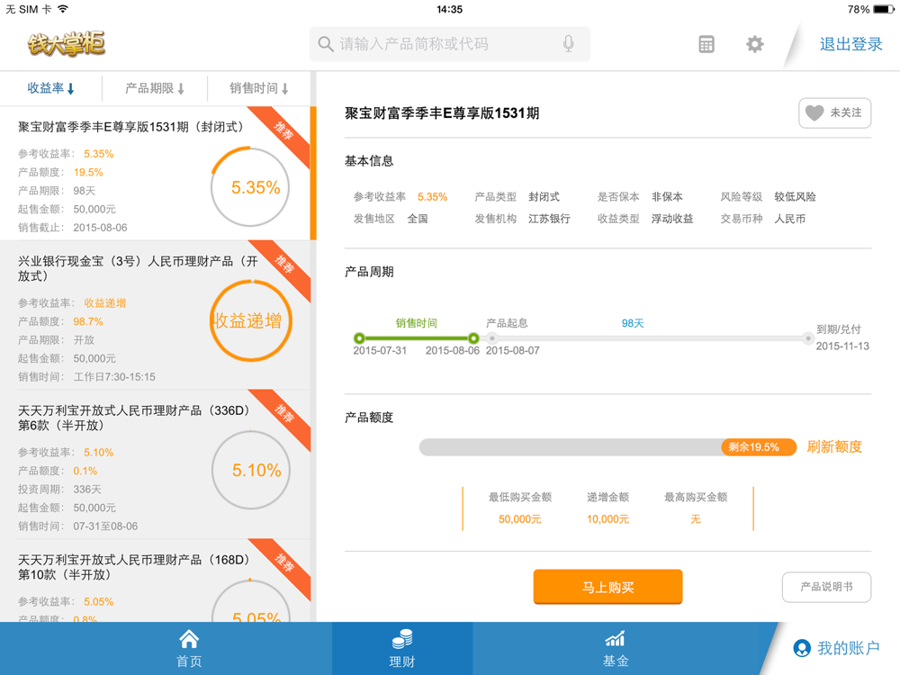
Task: Tap the 基金 chart icon tab
Action: click(616, 639)
